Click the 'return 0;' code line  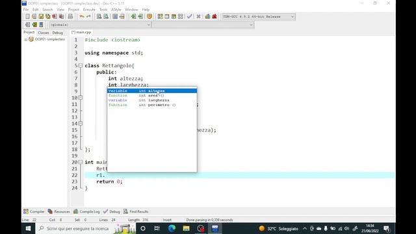[x=109, y=182]
